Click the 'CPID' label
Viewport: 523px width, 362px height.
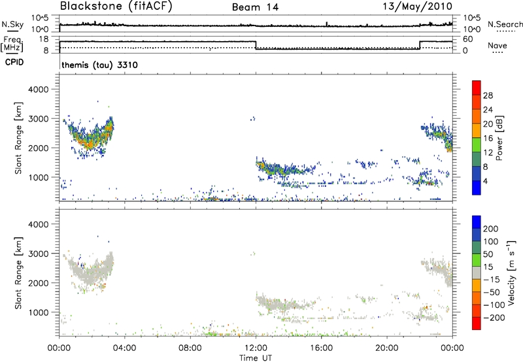pyautogui.click(x=14, y=62)
